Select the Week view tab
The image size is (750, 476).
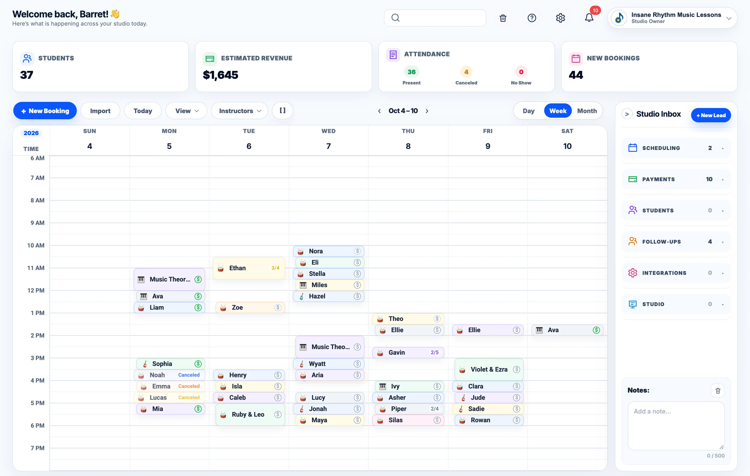pos(558,111)
